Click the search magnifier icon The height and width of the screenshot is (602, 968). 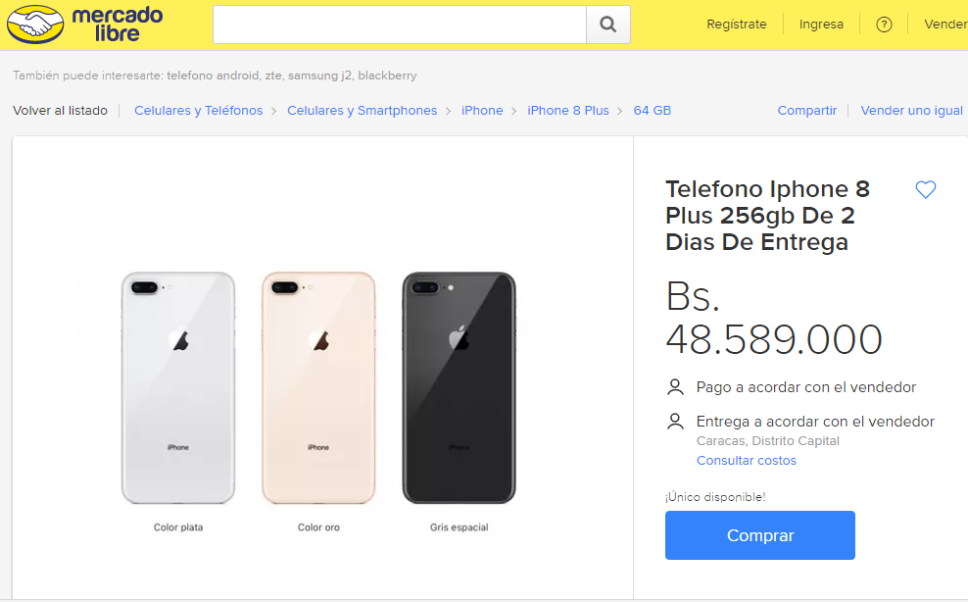[x=607, y=25]
